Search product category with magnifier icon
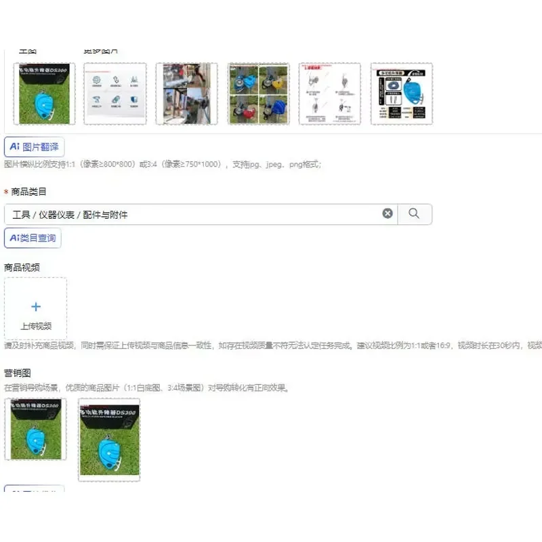 tap(414, 214)
